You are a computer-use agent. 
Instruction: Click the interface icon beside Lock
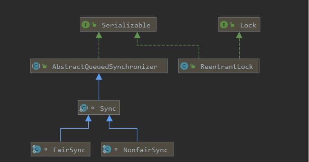[224, 25]
